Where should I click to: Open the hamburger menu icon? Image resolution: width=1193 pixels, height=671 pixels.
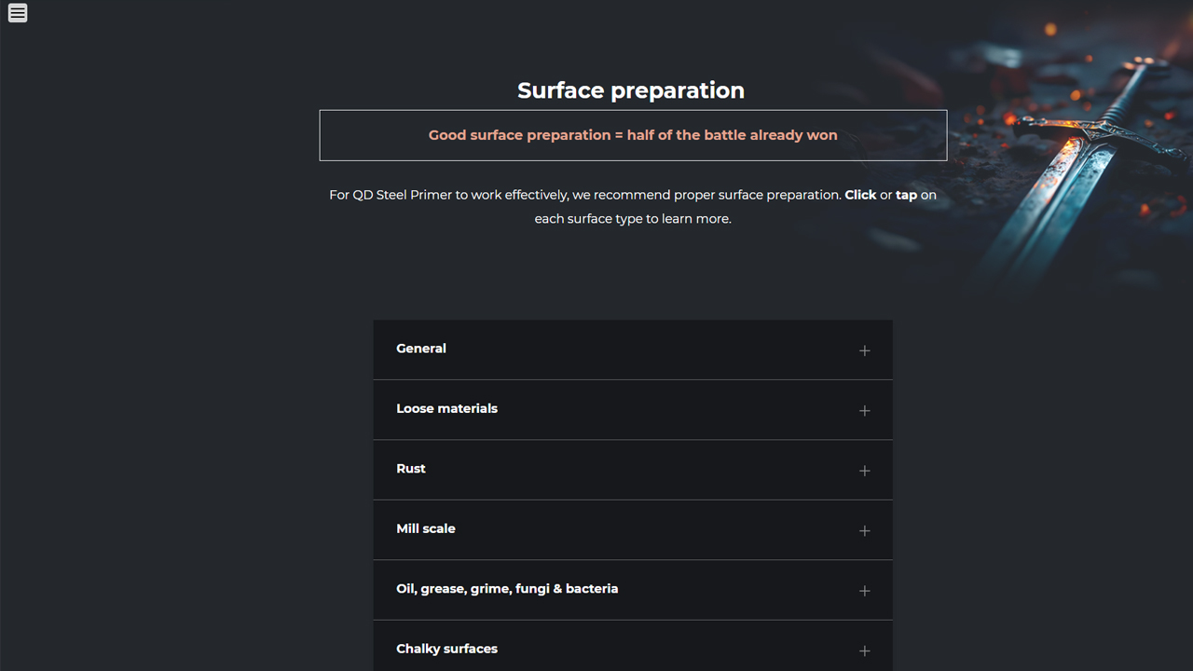pyautogui.click(x=18, y=13)
